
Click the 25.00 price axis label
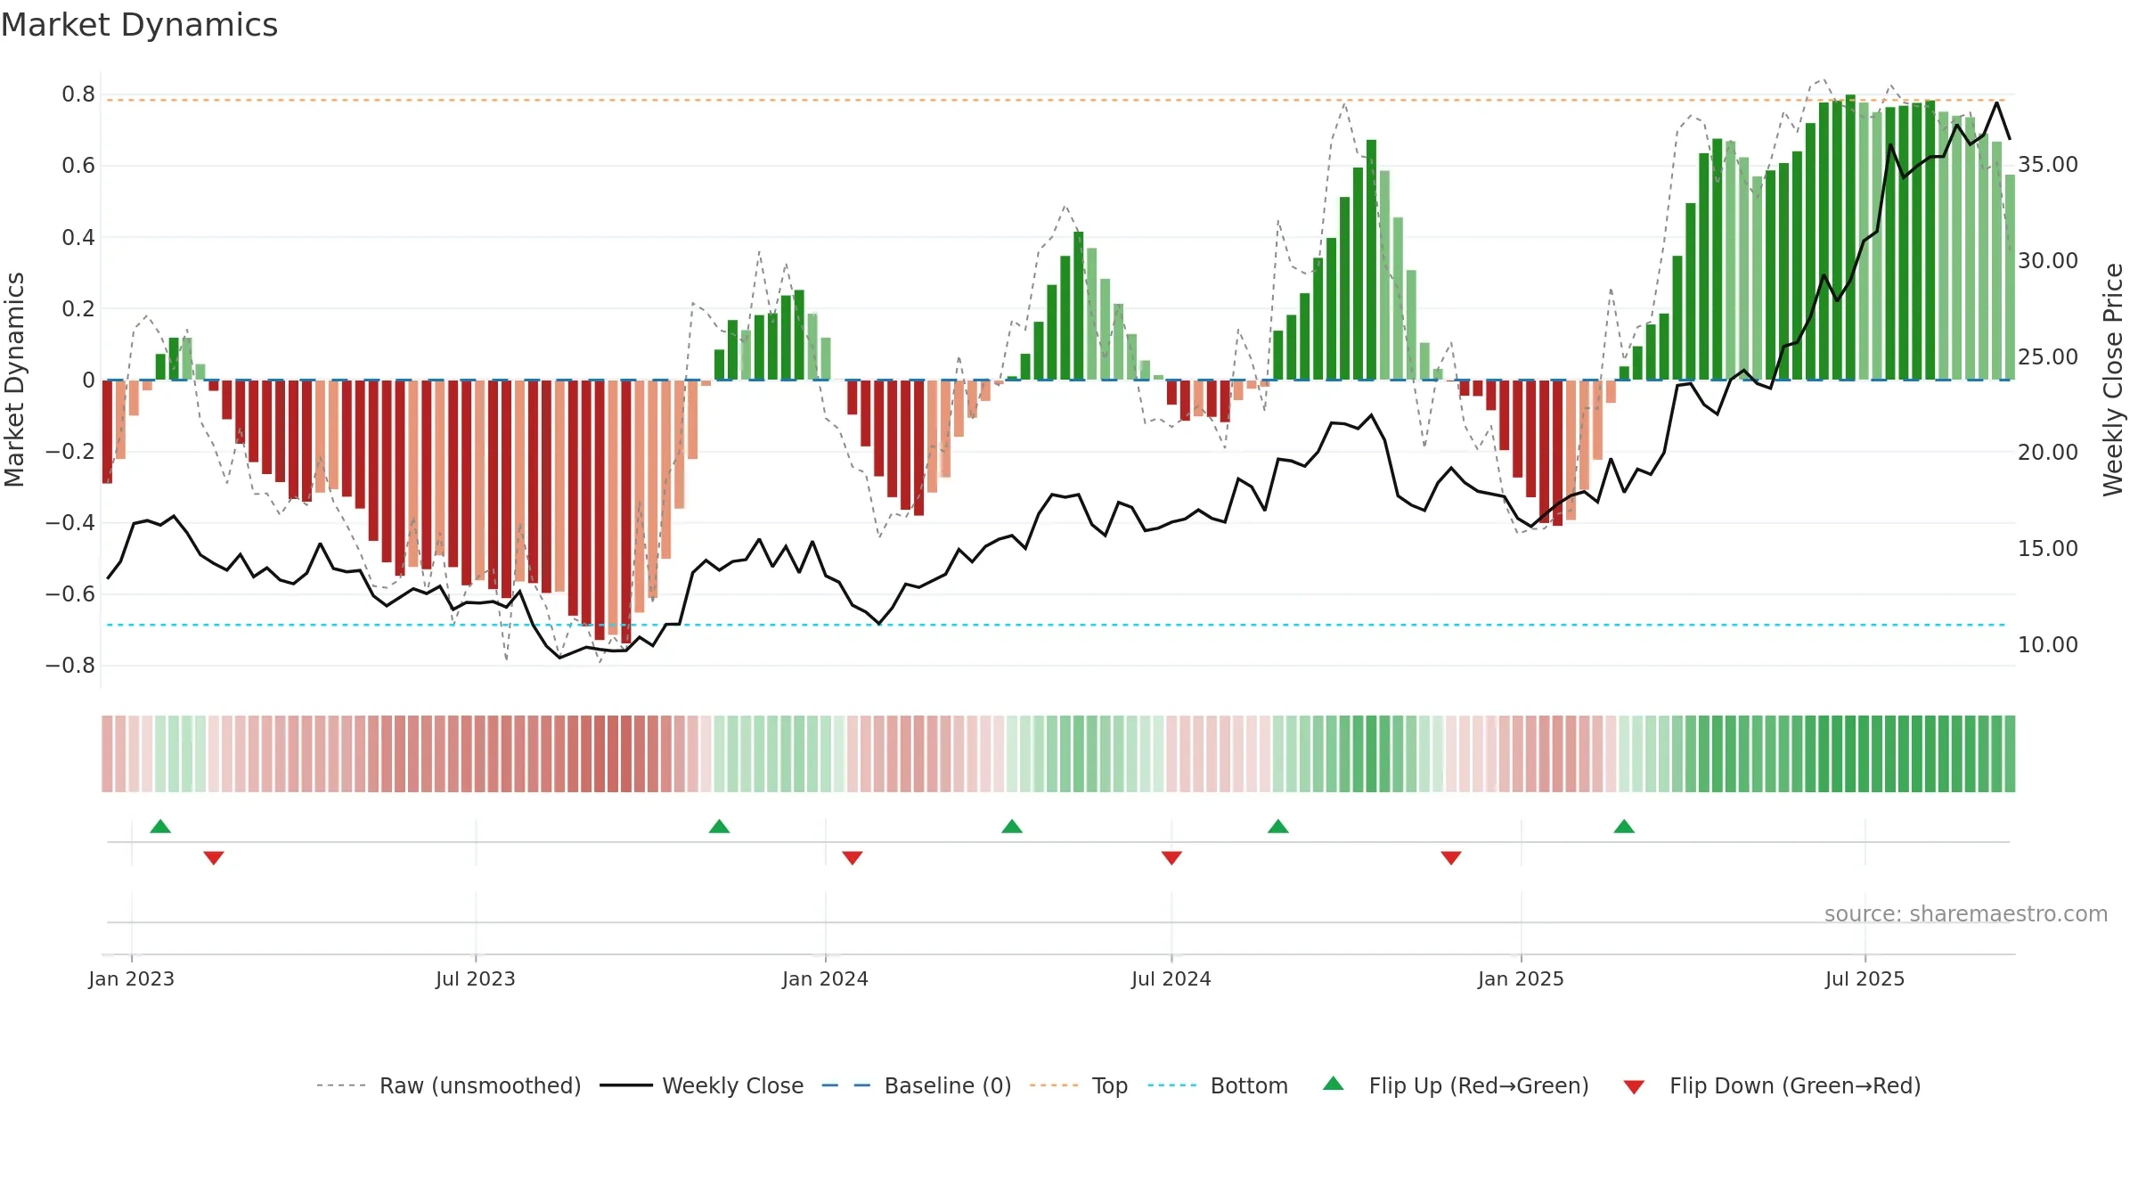tap(2048, 357)
